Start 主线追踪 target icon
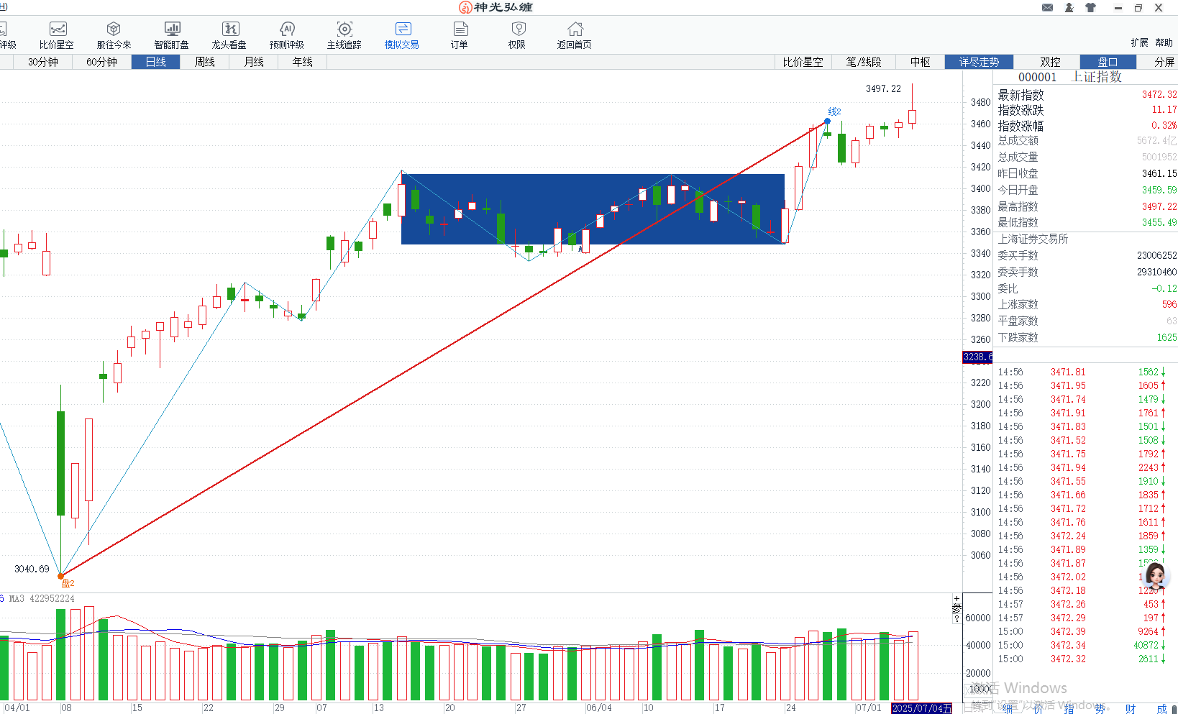1178x714 pixels. click(344, 35)
